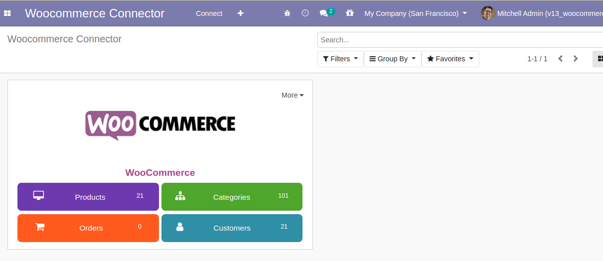Image resolution: width=603 pixels, height=261 pixels.
Task: Click the Woocommerce Connector app title
Action: (95, 13)
